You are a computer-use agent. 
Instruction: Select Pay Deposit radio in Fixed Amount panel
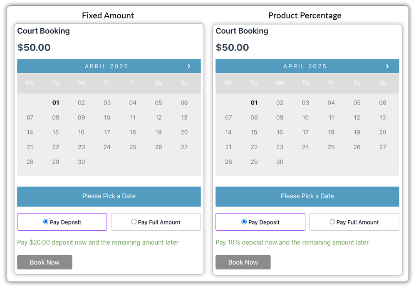46,222
